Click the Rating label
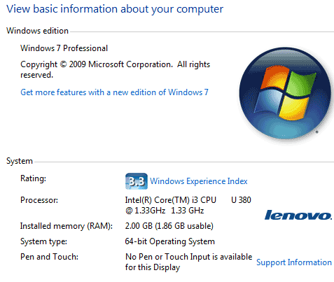Screen dimensions: 334x282 tap(34, 178)
